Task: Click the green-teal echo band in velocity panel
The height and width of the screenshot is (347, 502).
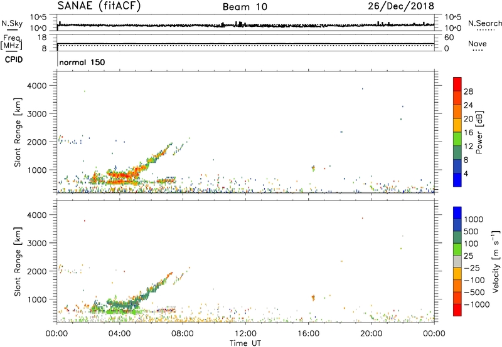Action: click(x=123, y=305)
